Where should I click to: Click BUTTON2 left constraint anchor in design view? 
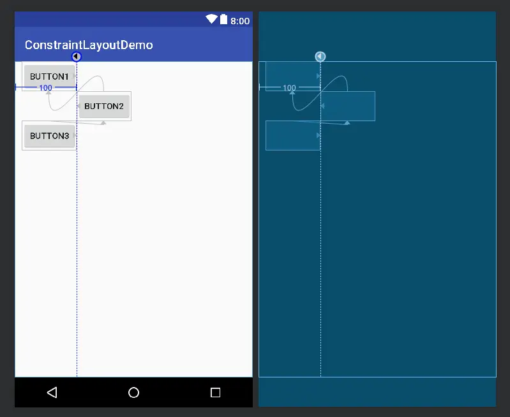coord(79,106)
